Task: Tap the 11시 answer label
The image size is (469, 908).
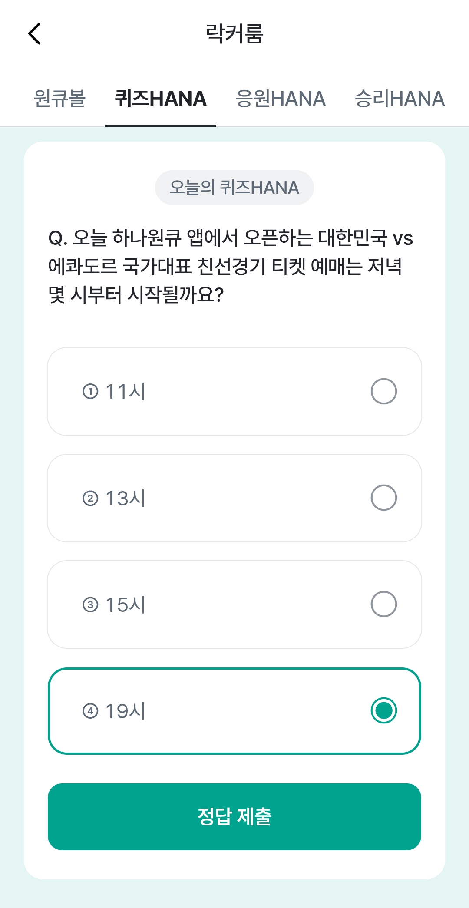Action: (x=126, y=392)
